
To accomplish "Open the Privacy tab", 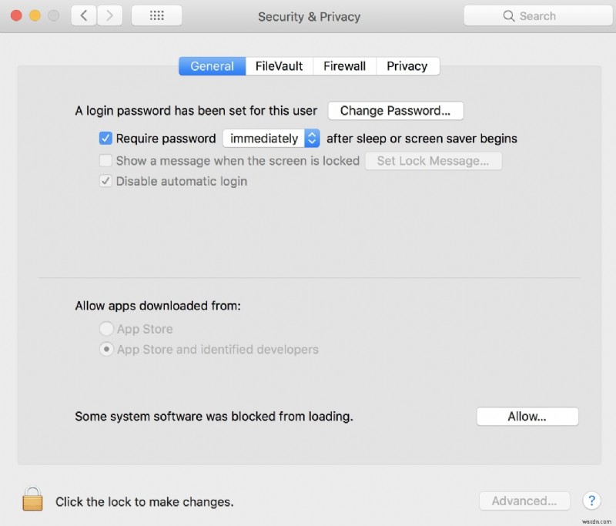I will 407,66.
